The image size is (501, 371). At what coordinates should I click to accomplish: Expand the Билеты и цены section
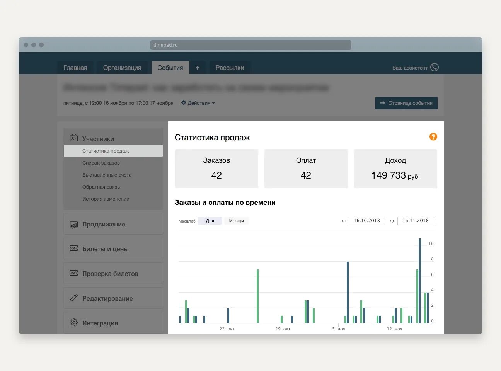pyautogui.click(x=113, y=249)
